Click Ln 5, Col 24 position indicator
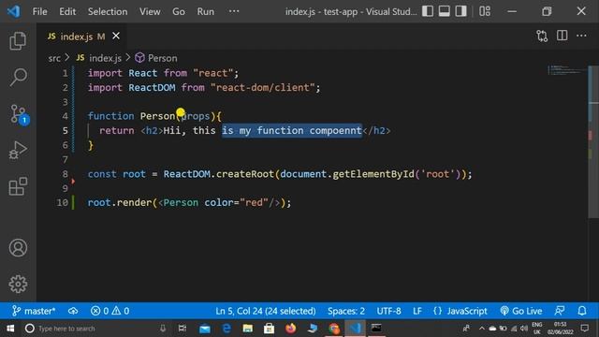The width and height of the screenshot is (599, 337). [x=266, y=311]
